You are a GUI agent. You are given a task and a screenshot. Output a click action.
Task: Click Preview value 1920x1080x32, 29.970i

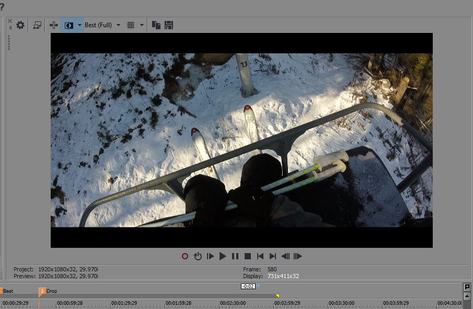click(x=68, y=276)
